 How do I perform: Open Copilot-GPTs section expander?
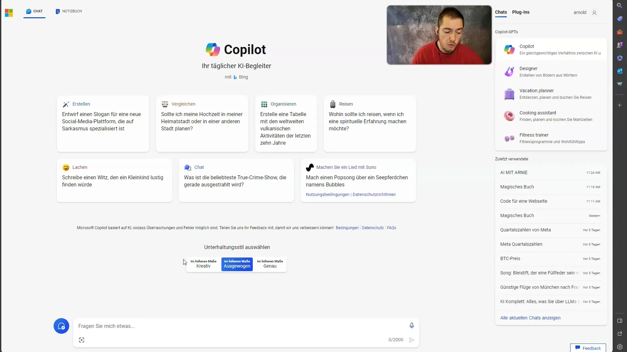pyautogui.click(x=506, y=31)
